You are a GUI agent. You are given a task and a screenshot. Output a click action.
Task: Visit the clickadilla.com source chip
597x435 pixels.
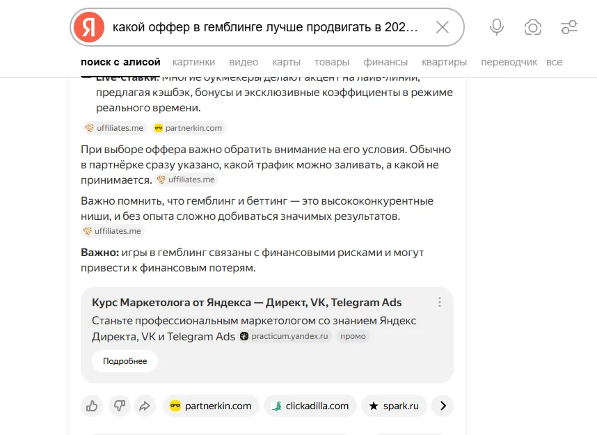[x=310, y=406]
